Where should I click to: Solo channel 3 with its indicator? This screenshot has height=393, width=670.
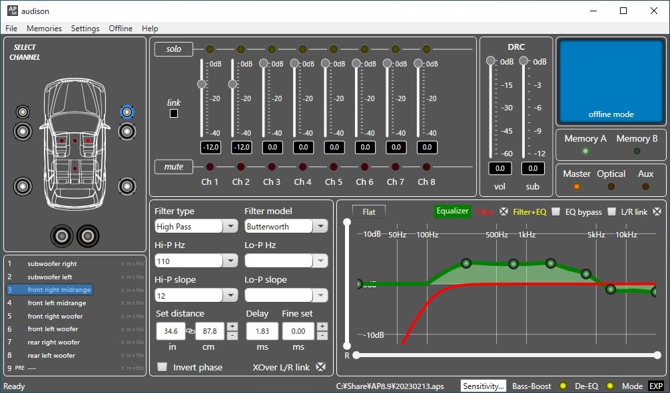tap(272, 49)
